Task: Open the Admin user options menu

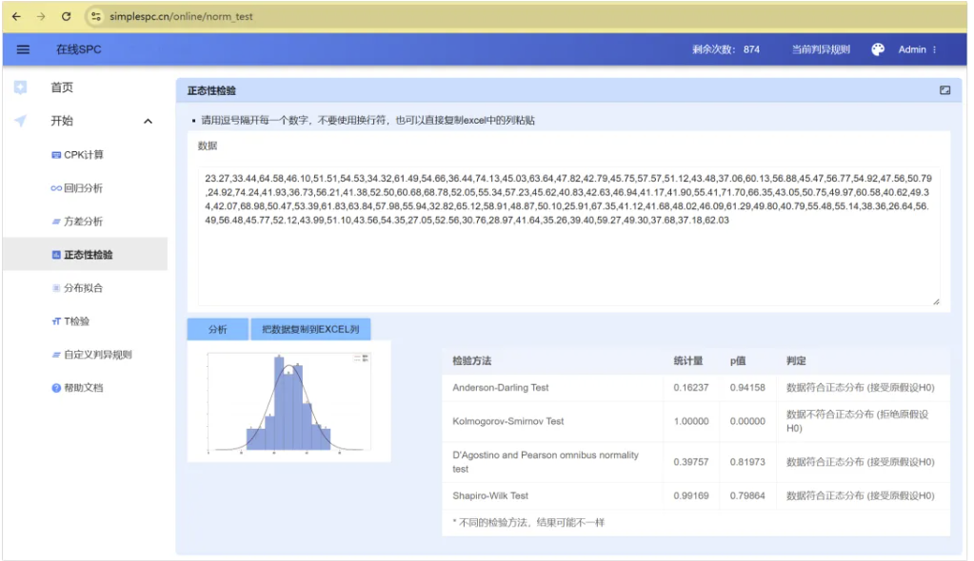Action: 918,49
